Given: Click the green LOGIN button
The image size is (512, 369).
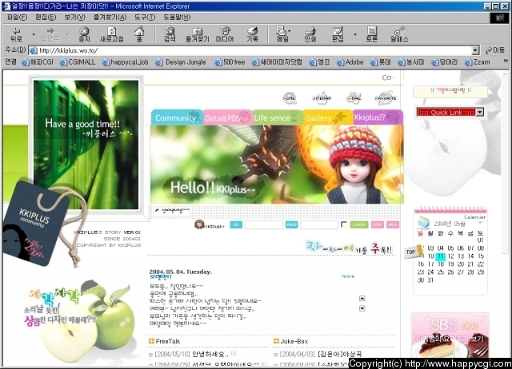Looking at the screenshot, I should point(359,224).
